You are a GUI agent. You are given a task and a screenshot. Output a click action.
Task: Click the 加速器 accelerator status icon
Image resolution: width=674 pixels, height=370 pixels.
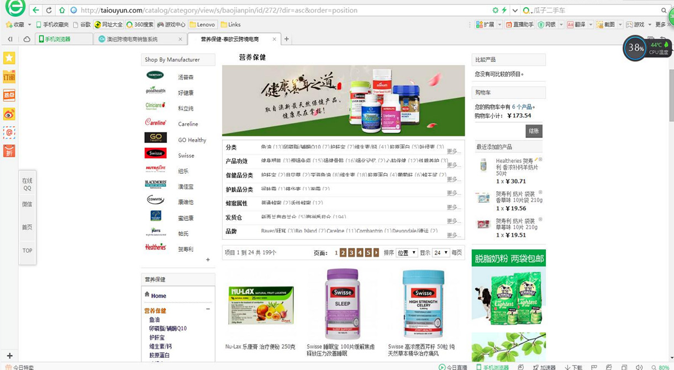coord(544,367)
